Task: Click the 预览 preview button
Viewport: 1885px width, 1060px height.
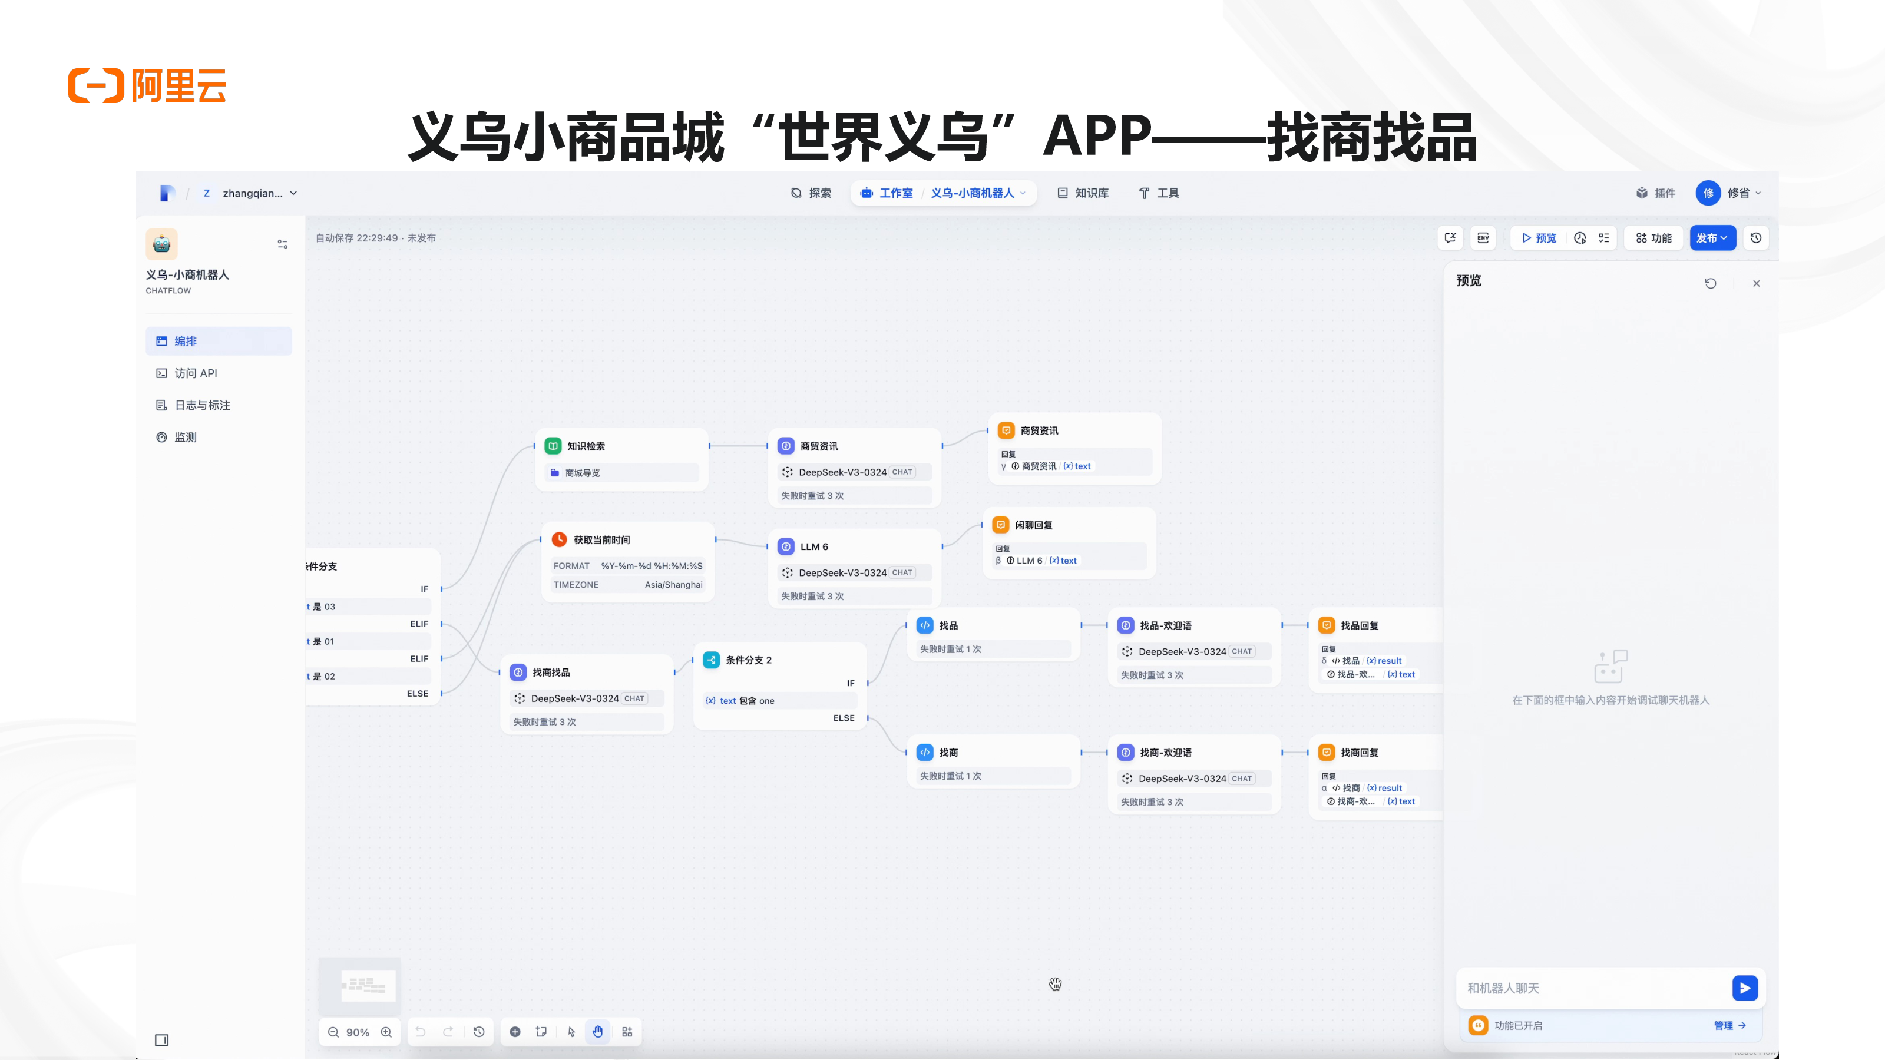Action: [1539, 238]
